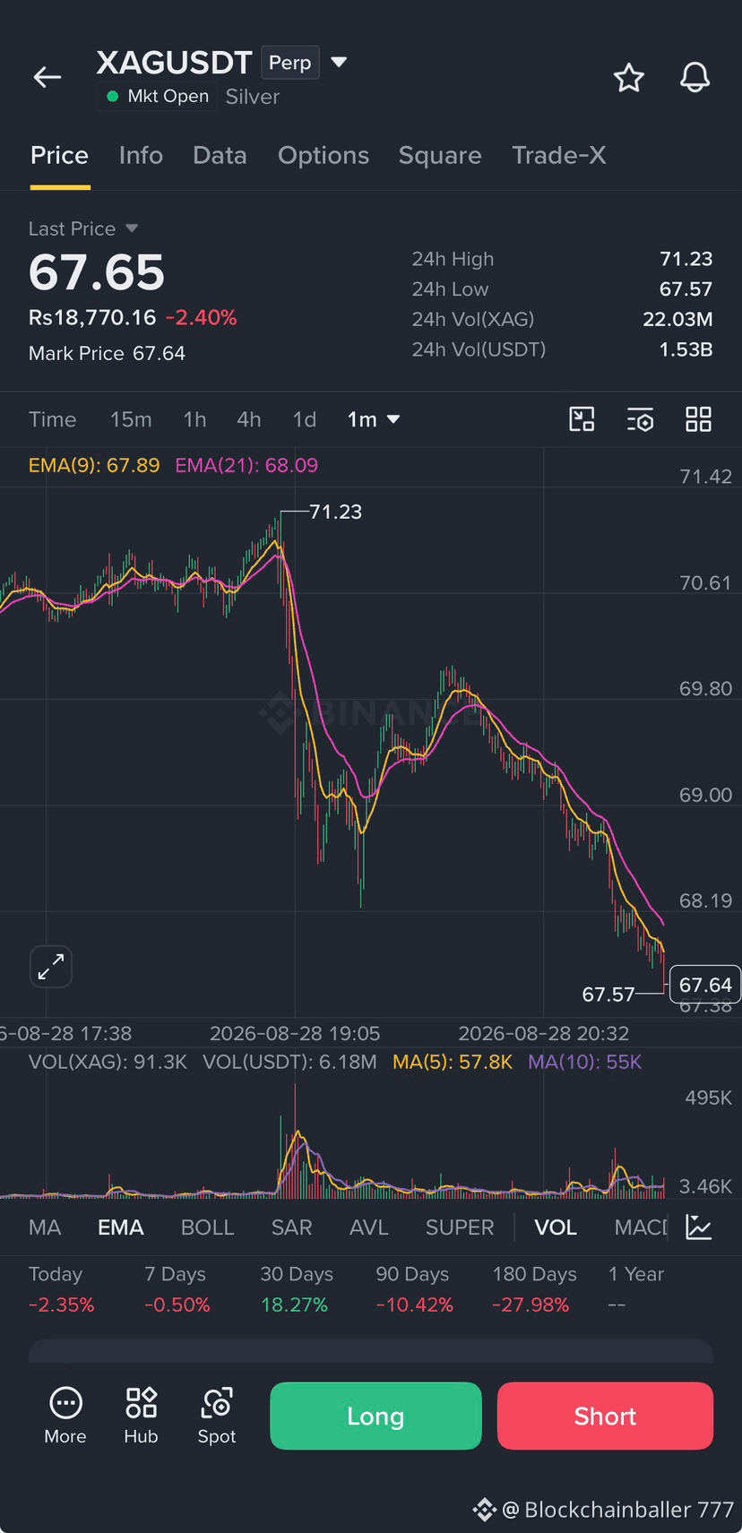Tap the back arrow icon
This screenshot has height=1533, width=742.
[47, 78]
